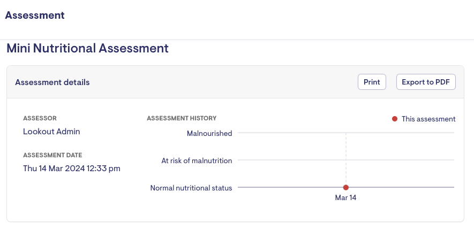Click the Normal nutritional status label

coord(191,188)
